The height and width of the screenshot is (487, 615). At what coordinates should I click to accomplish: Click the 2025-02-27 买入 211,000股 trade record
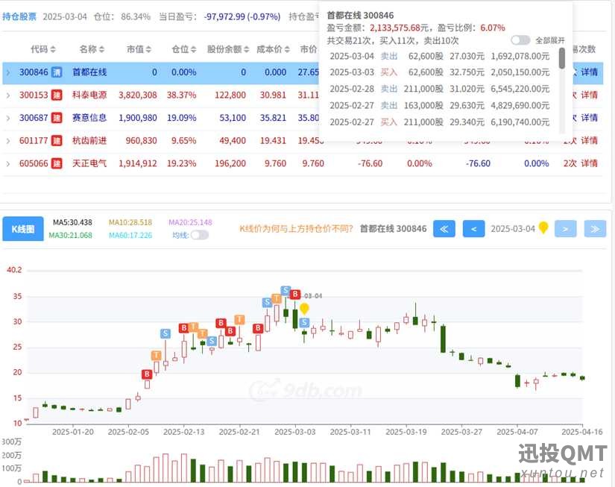pyautogui.click(x=440, y=122)
